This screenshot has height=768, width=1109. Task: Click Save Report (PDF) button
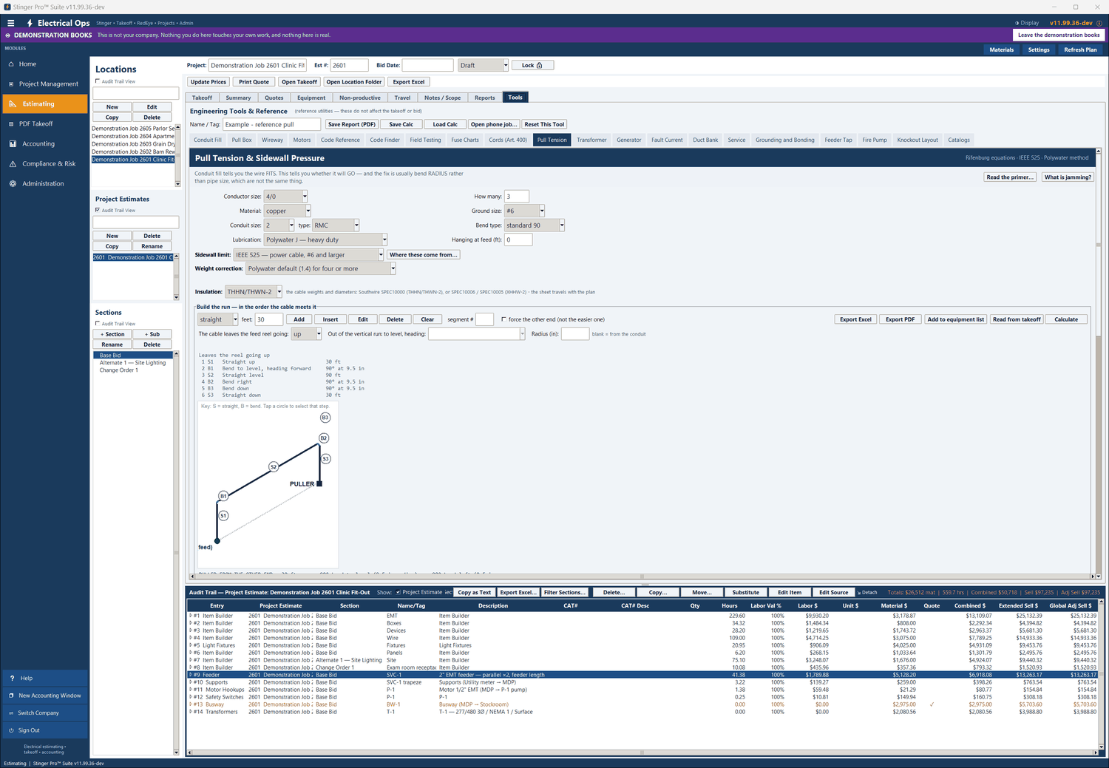pos(352,124)
